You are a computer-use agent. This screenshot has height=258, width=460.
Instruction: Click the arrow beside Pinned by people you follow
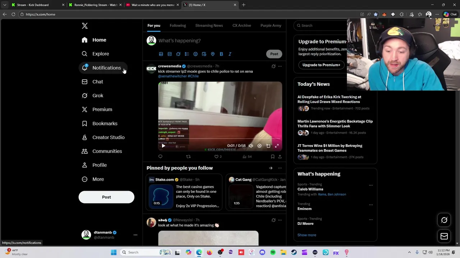pyautogui.click(x=271, y=168)
